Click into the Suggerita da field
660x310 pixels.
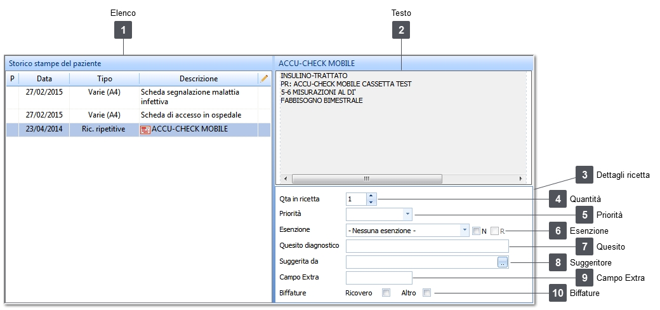421,262
